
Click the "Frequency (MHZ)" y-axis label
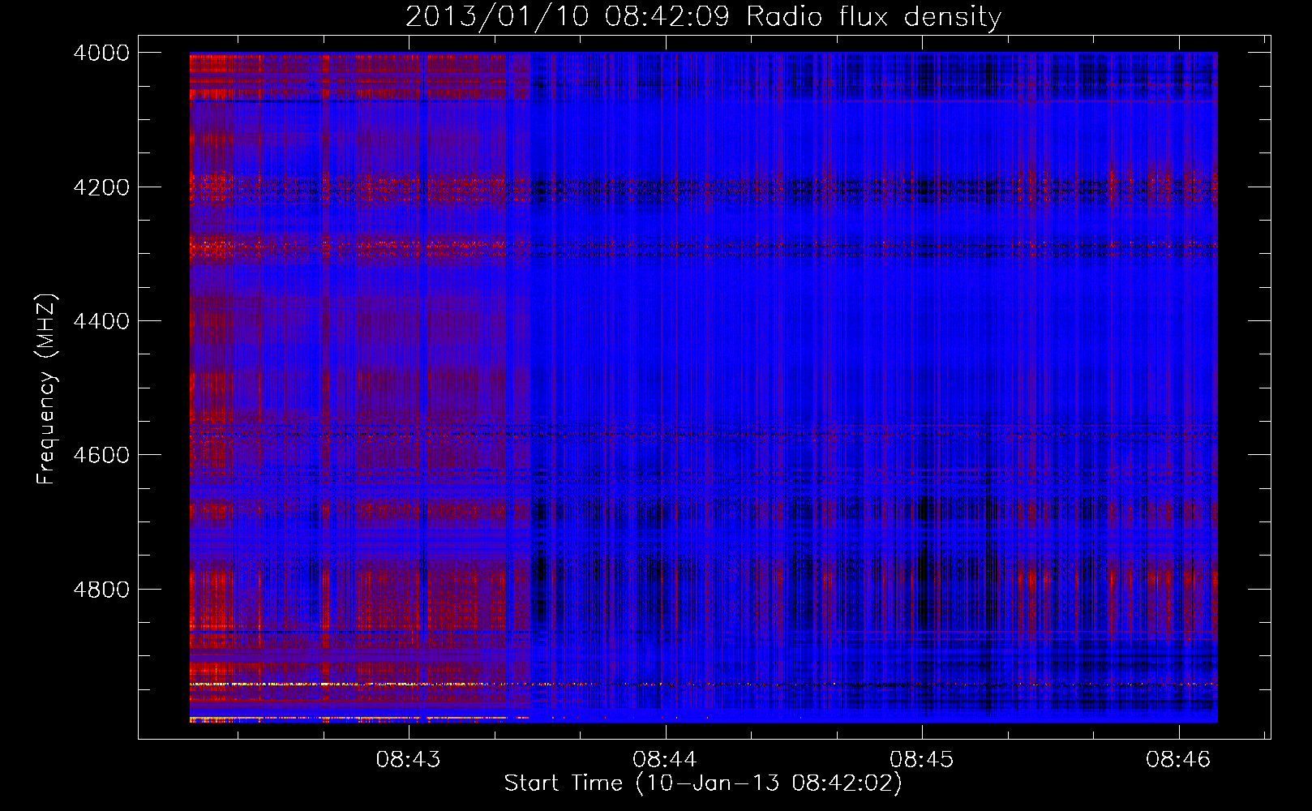tap(46, 389)
